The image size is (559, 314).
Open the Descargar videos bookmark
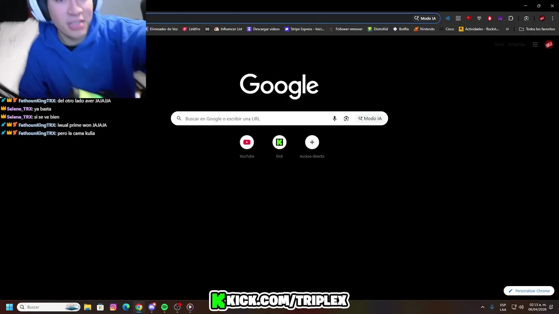click(263, 29)
